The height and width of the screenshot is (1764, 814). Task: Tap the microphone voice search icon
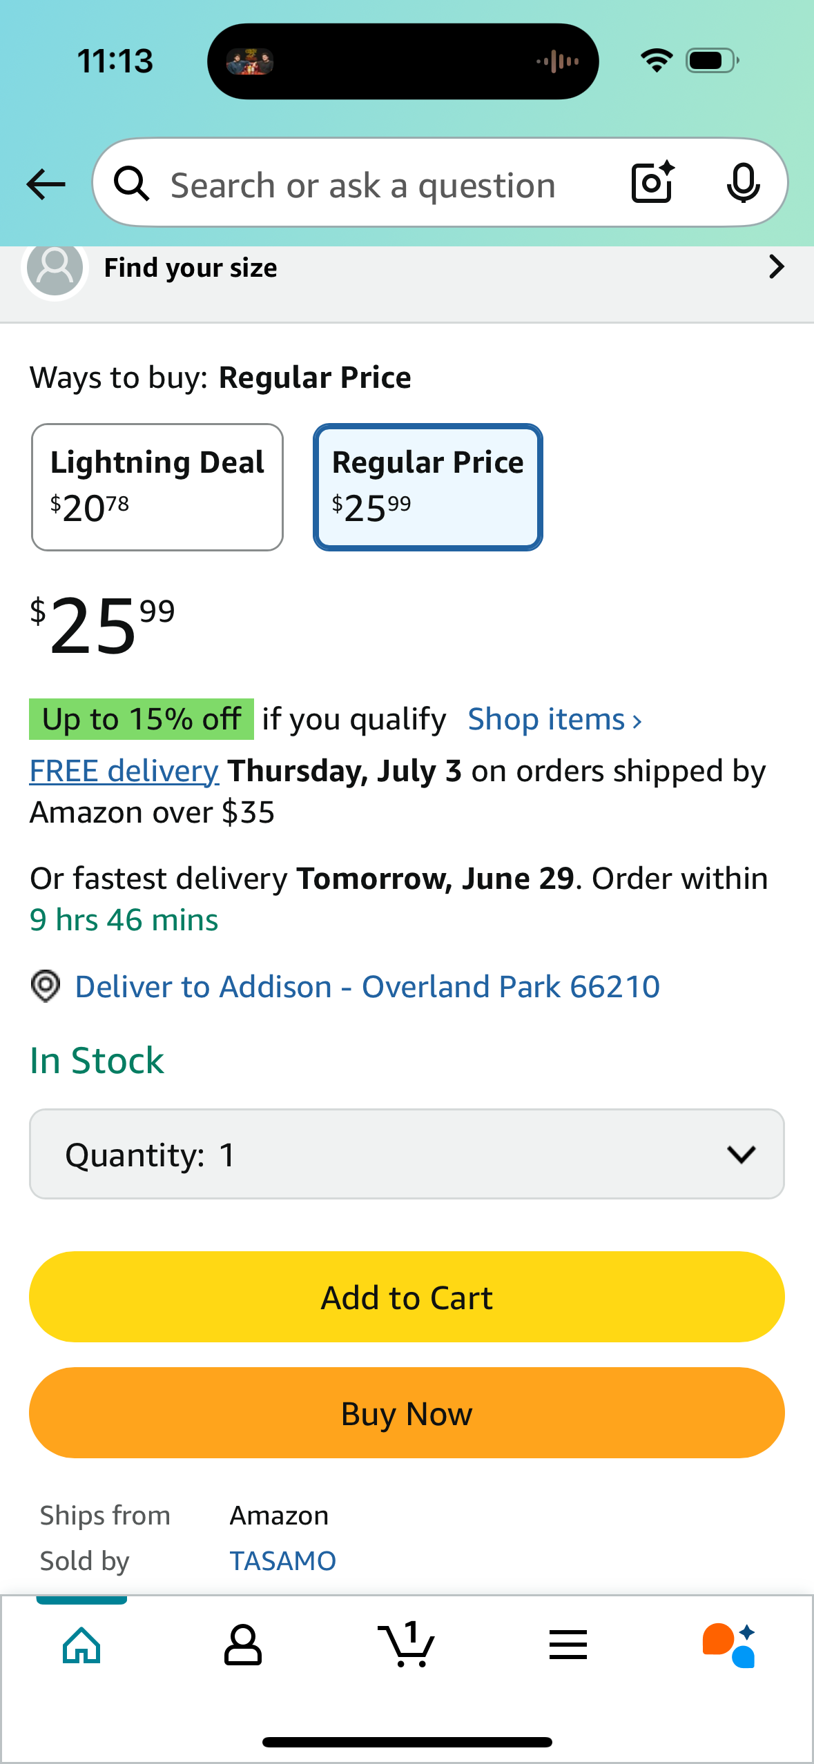[744, 184]
